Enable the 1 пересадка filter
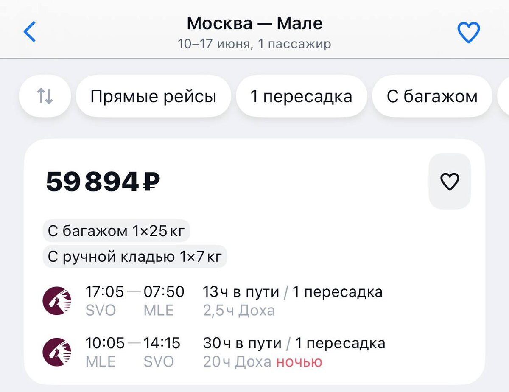Image resolution: width=509 pixels, height=392 pixels. (x=301, y=96)
